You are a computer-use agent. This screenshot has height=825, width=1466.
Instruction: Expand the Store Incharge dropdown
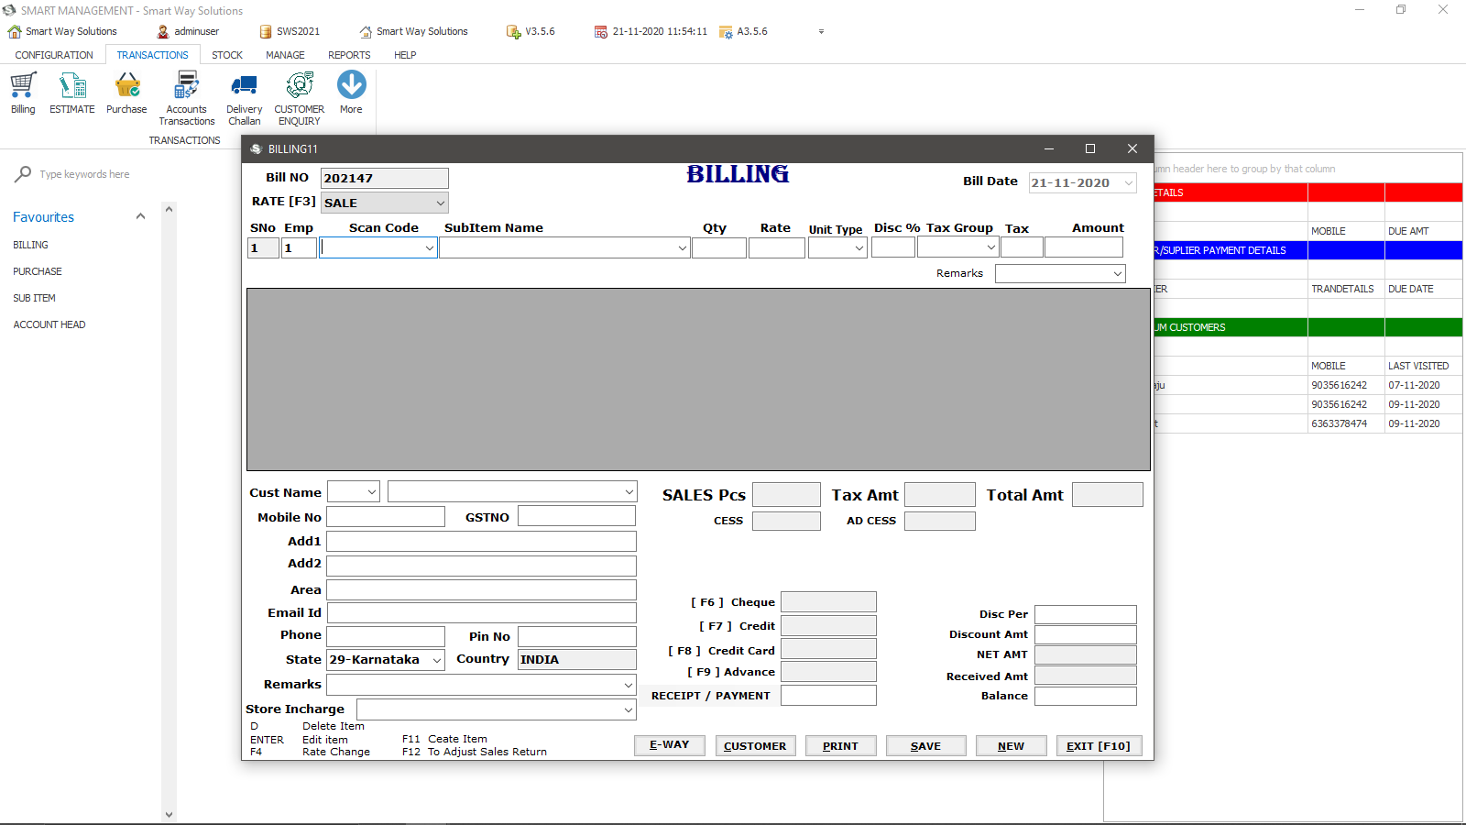click(629, 709)
